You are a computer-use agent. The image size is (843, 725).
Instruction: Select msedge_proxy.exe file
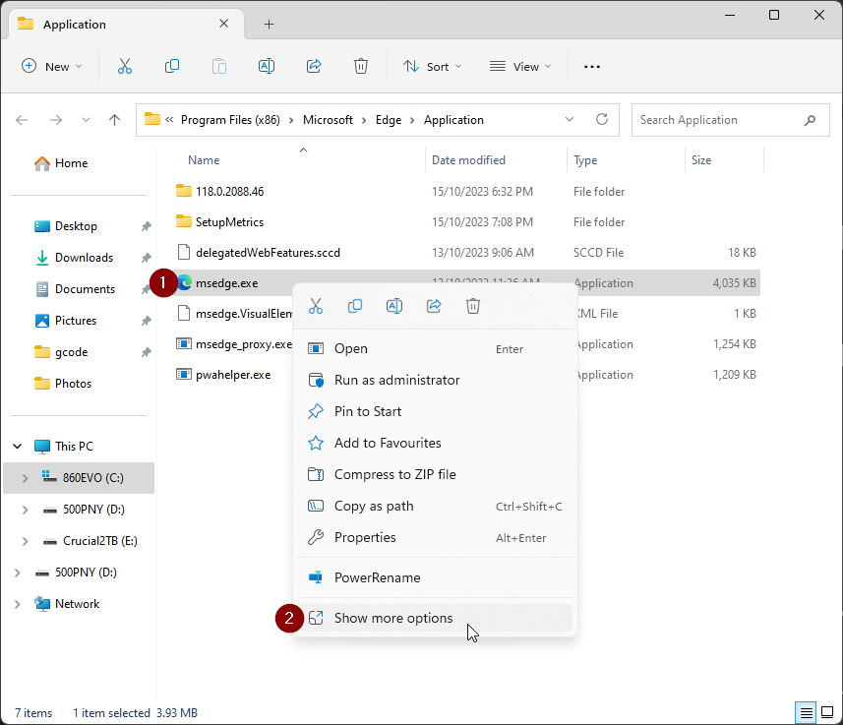tap(244, 344)
